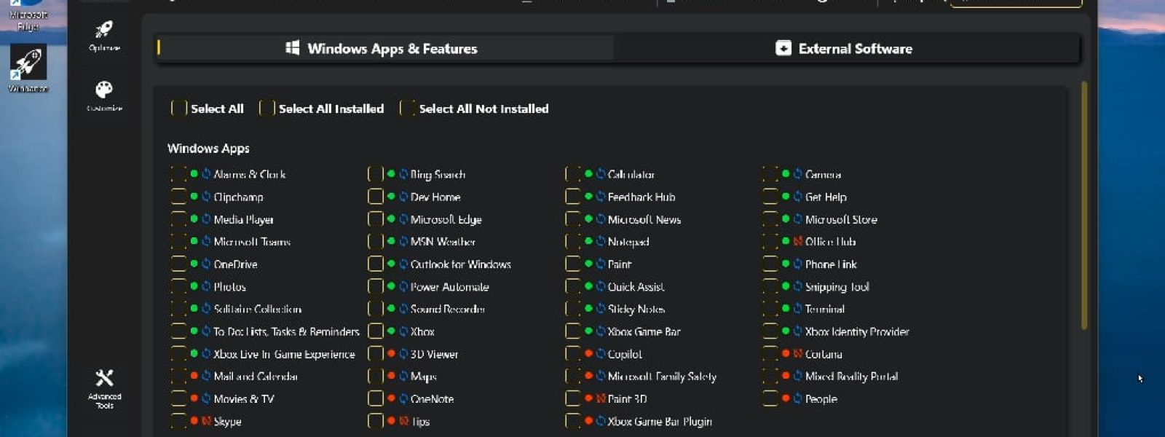Select the Microsoft News label
This screenshot has height=437, width=1165.
pos(644,219)
